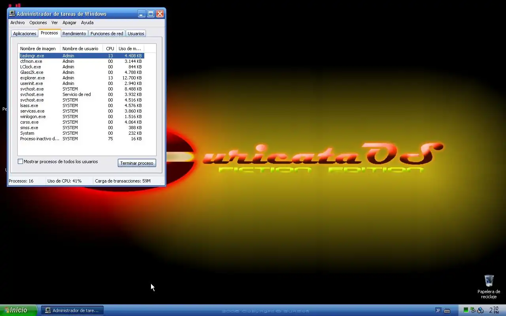Viewport: 506px width, 316px height.
Task: Click the 12.700 KB memory value
Action: (x=132, y=78)
